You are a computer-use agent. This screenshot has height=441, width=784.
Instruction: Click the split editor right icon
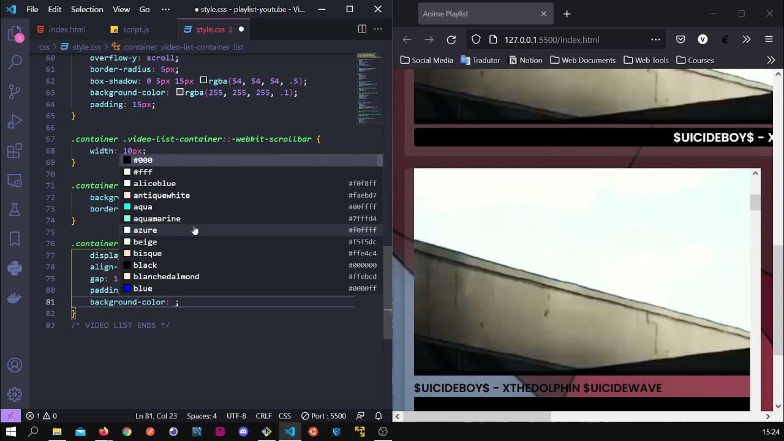tap(362, 29)
